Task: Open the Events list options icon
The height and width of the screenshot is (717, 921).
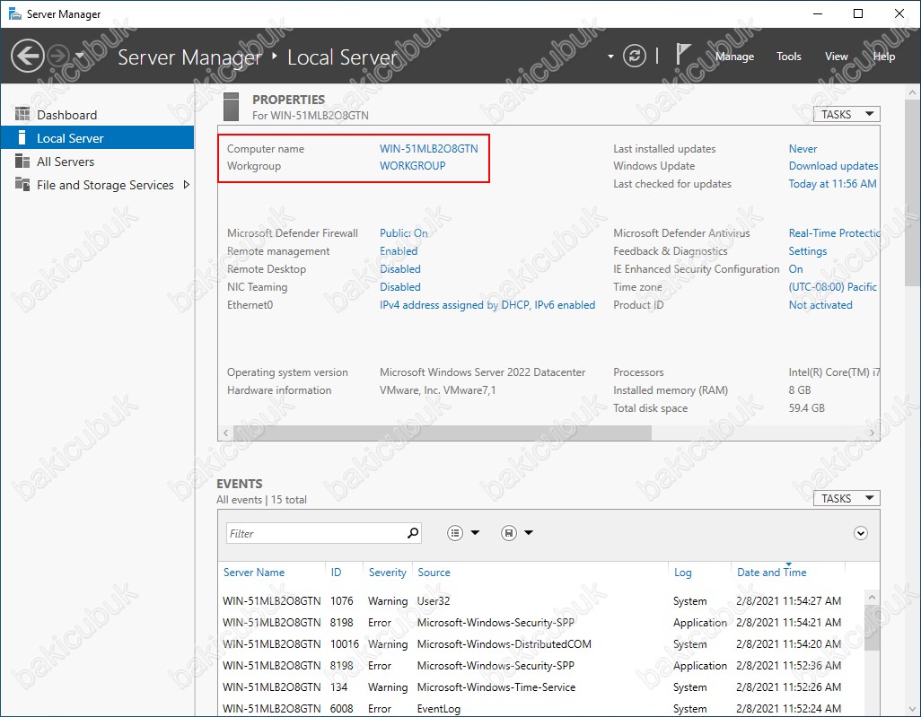Action: click(x=455, y=533)
